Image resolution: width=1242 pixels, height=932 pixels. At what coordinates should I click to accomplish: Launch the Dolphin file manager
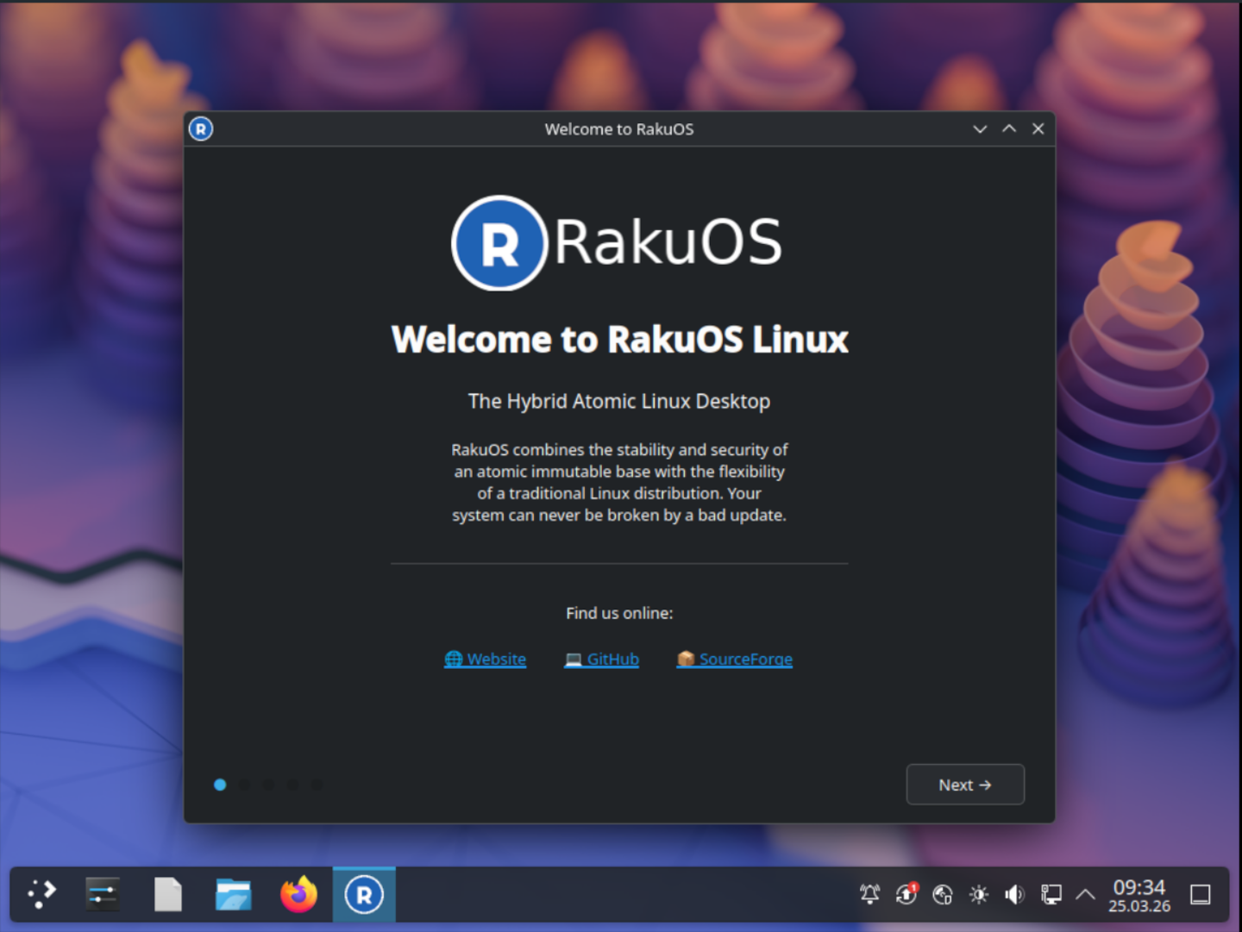point(233,894)
